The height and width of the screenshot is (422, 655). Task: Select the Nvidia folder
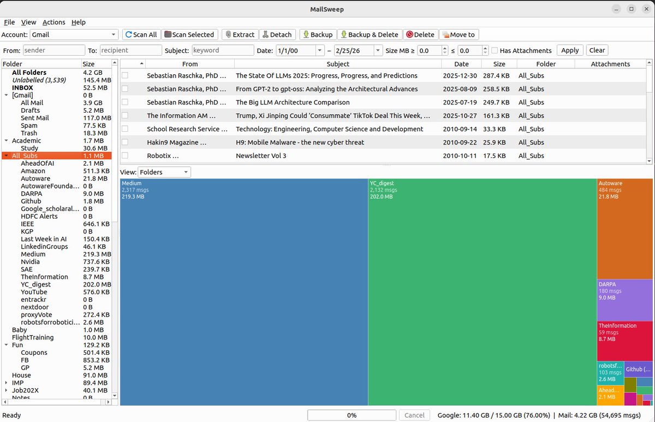click(30, 262)
